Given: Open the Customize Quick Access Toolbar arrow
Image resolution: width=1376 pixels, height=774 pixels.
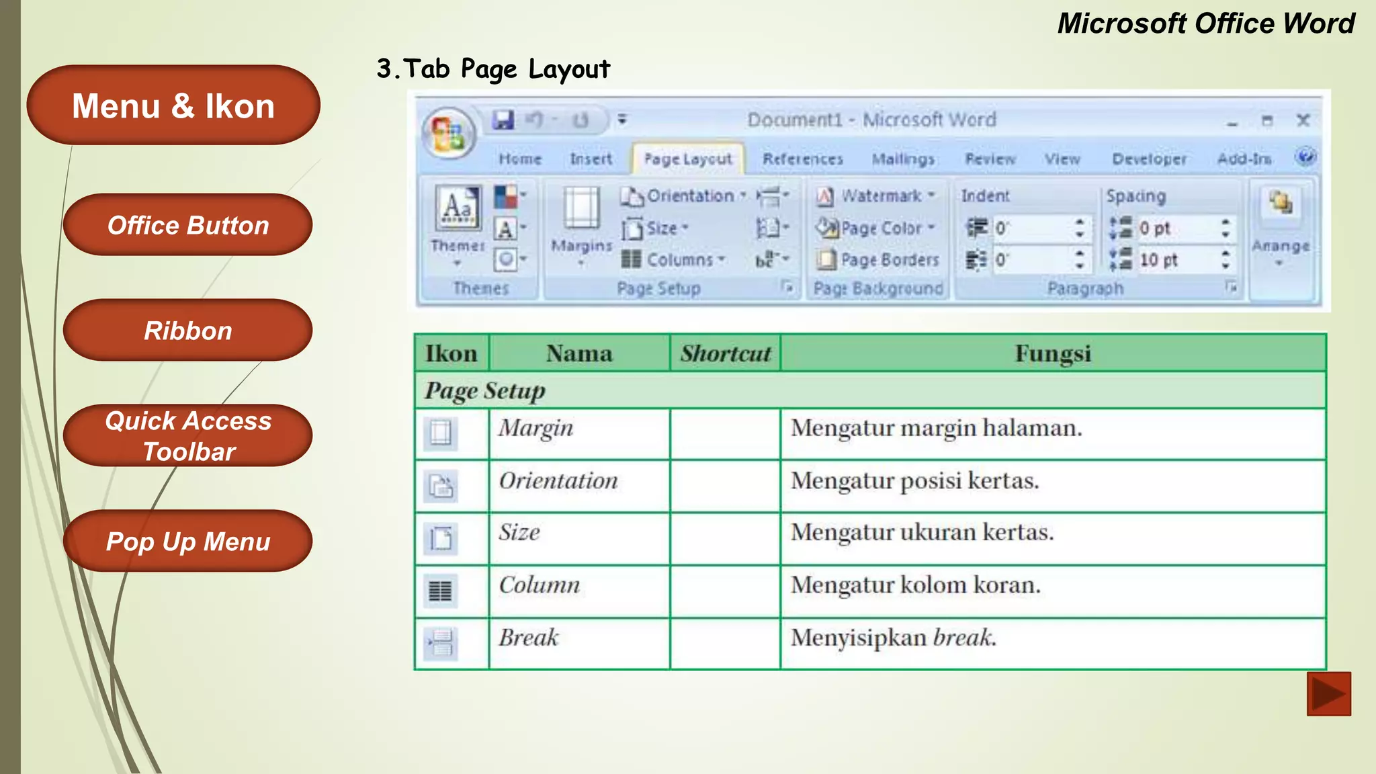Looking at the screenshot, I should (622, 120).
